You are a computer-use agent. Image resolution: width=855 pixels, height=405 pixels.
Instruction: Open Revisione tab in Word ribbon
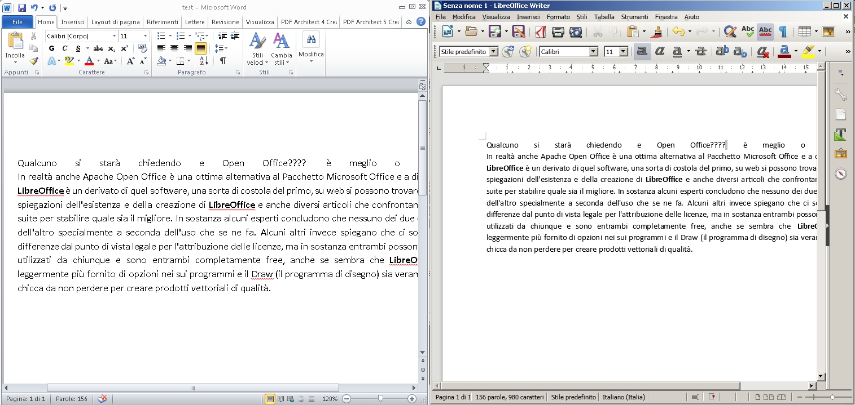pos(225,22)
